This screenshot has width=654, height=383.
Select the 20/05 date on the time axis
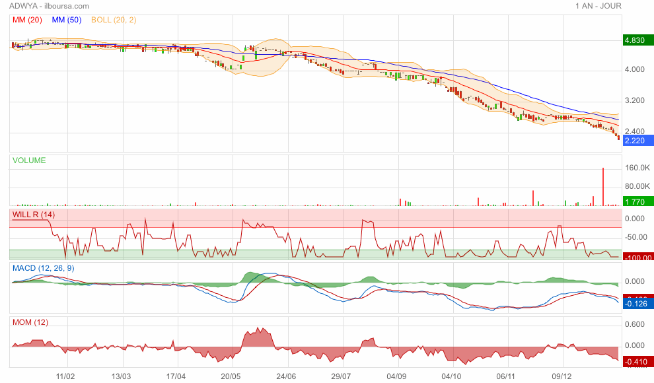pos(231,376)
